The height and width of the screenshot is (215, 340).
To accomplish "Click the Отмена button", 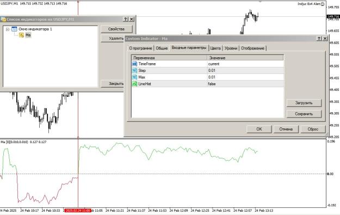I will pos(286,129).
